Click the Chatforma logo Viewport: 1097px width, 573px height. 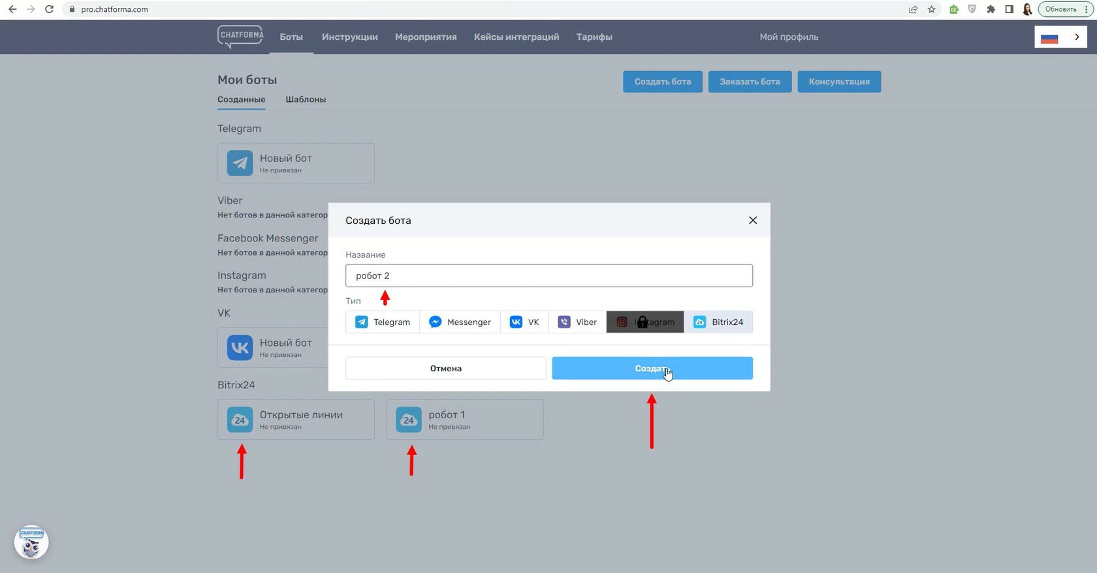240,37
